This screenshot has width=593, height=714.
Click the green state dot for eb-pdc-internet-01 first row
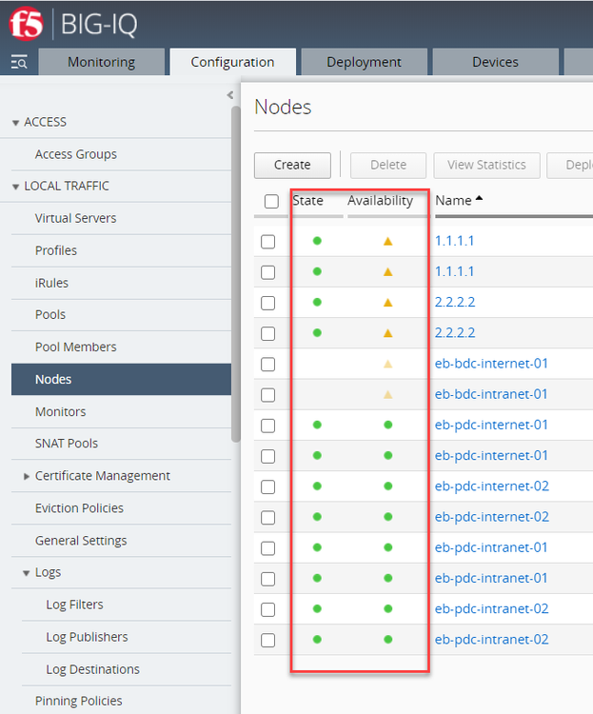[x=318, y=425]
